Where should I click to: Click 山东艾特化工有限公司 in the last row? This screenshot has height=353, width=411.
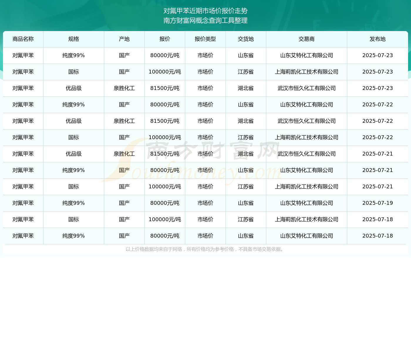306,236
